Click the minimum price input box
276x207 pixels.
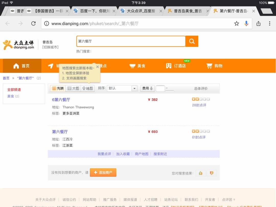[160, 88]
